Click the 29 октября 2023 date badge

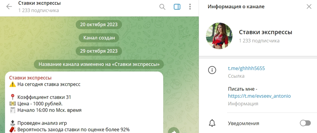pyautogui.click(x=99, y=51)
